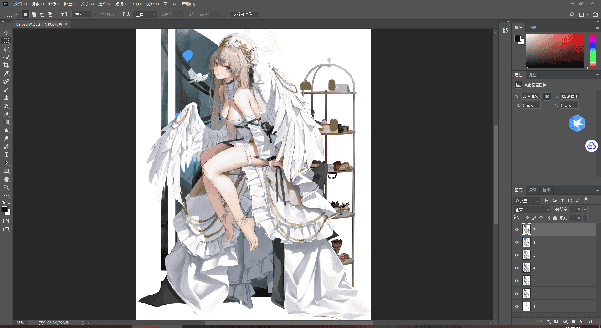Select the Clone Stamp tool

[6, 98]
